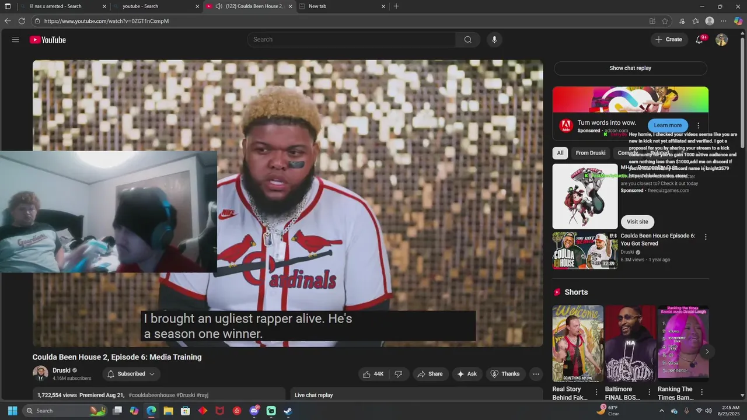Viewport: 747px width, 420px height.
Task: Select the 'All' filter chip
Action: point(560,153)
